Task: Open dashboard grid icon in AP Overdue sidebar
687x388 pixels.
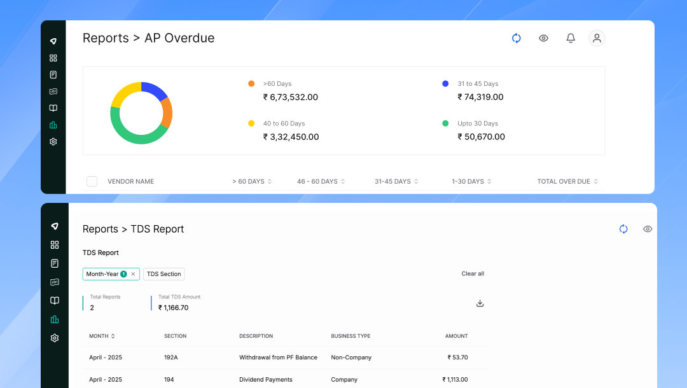Action: coord(53,58)
